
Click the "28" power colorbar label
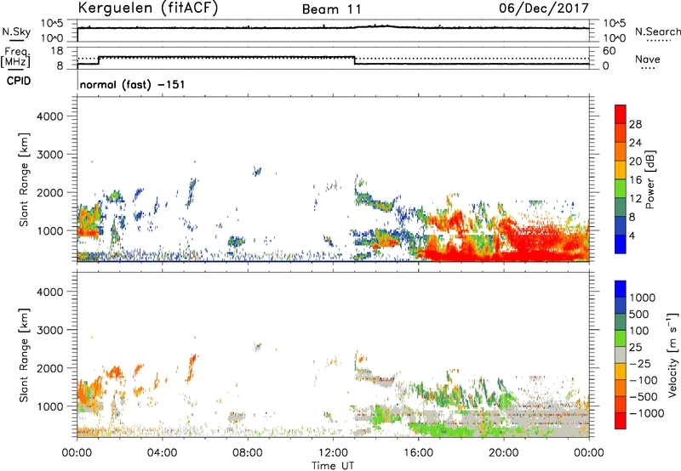(635, 124)
